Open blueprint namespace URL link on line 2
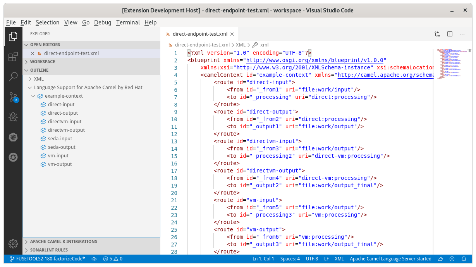Viewport: 476px width, 267px height. pyautogui.click(x=314, y=60)
